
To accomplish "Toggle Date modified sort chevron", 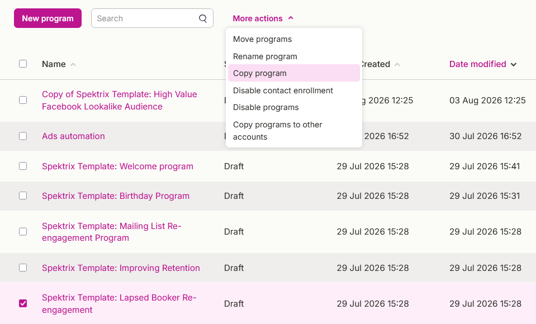I will pos(514,64).
